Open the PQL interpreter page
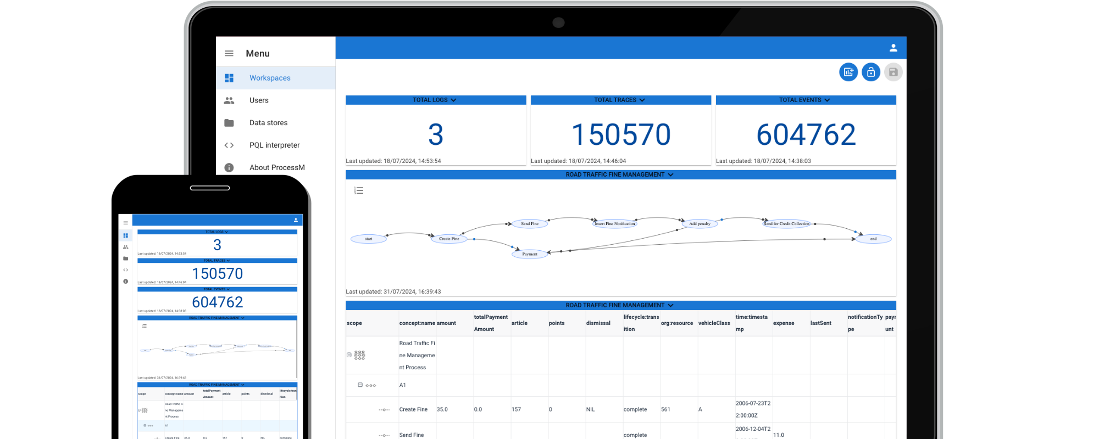The width and height of the screenshot is (1099, 439). [274, 145]
